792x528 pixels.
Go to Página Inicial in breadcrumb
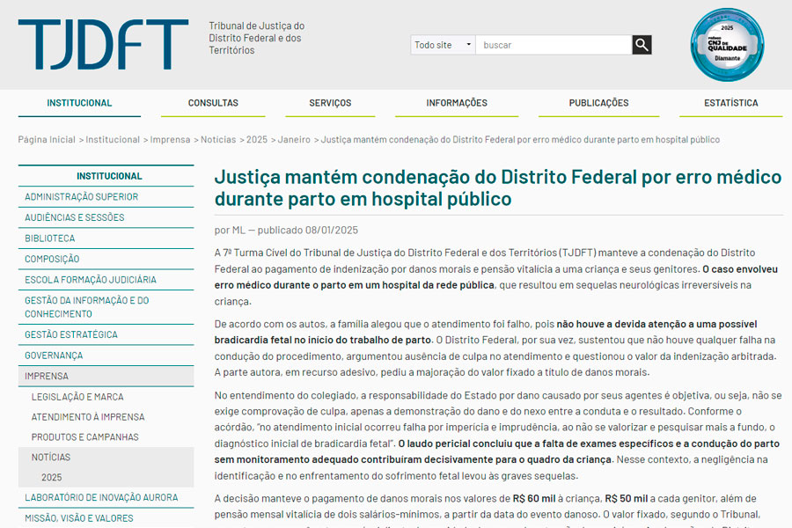pyautogui.click(x=47, y=140)
